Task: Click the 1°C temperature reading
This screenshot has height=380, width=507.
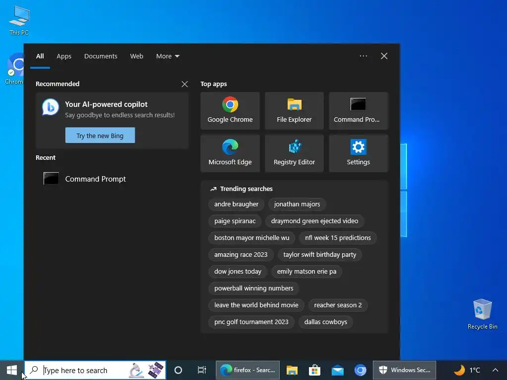Action: coord(474,370)
